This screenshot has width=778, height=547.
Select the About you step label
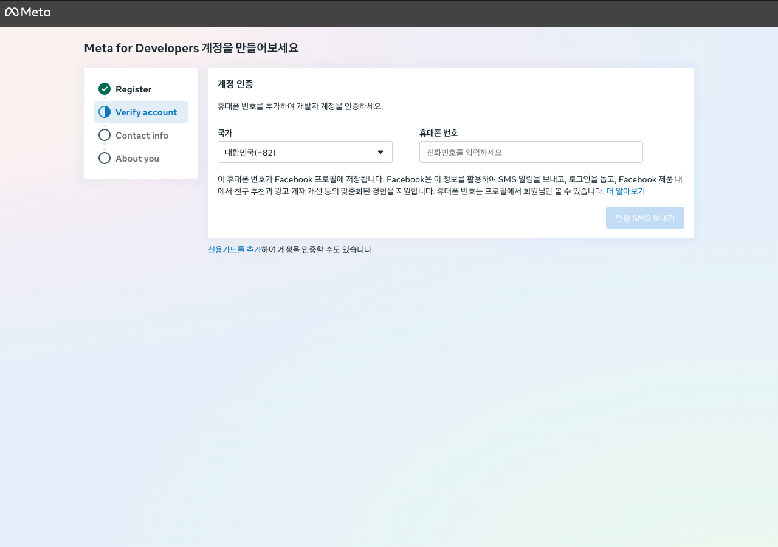click(x=137, y=159)
